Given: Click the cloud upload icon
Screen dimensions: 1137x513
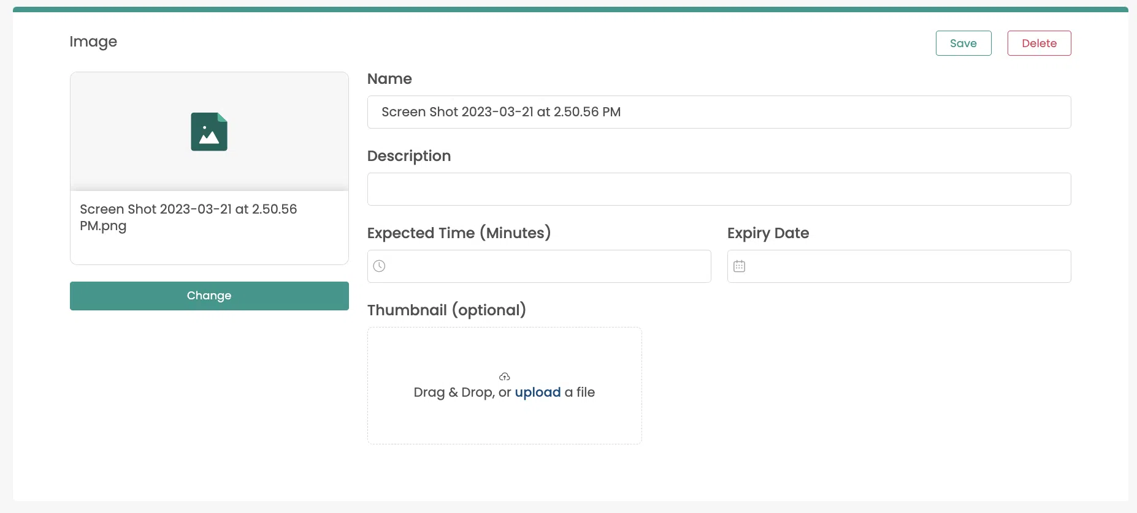Looking at the screenshot, I should coord(505,376).
